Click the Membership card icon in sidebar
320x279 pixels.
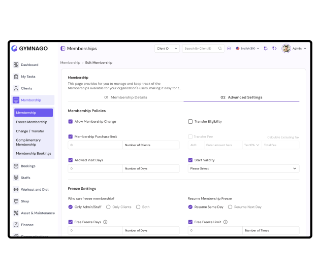point(16,100)
